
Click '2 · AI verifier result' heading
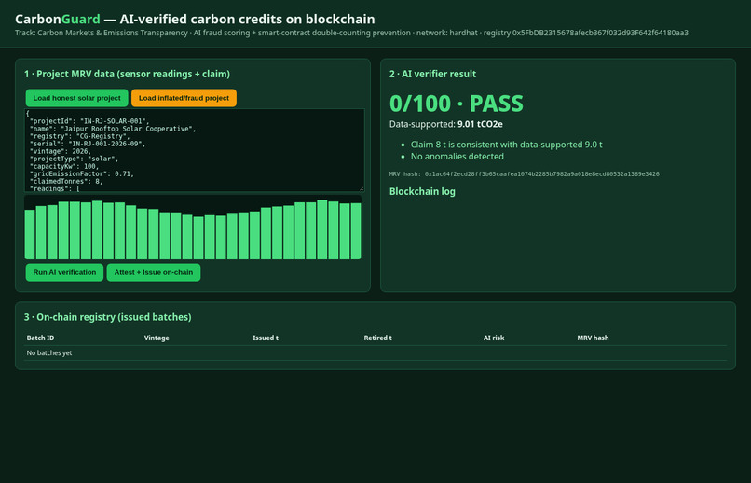(x=432, y=74)
